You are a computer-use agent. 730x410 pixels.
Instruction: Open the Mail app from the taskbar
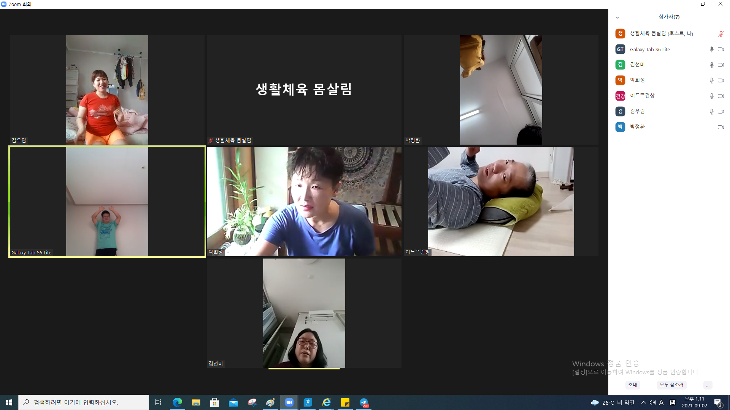click(233, 402)
